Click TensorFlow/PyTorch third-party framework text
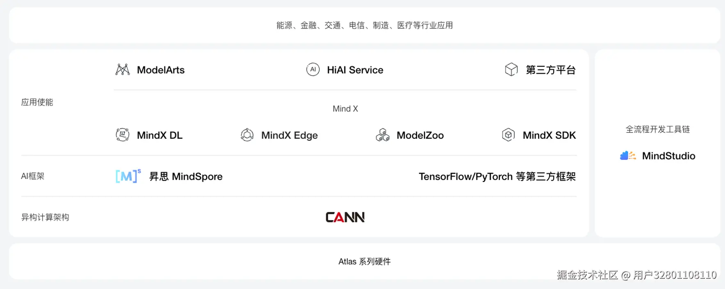 pos(497,177)
